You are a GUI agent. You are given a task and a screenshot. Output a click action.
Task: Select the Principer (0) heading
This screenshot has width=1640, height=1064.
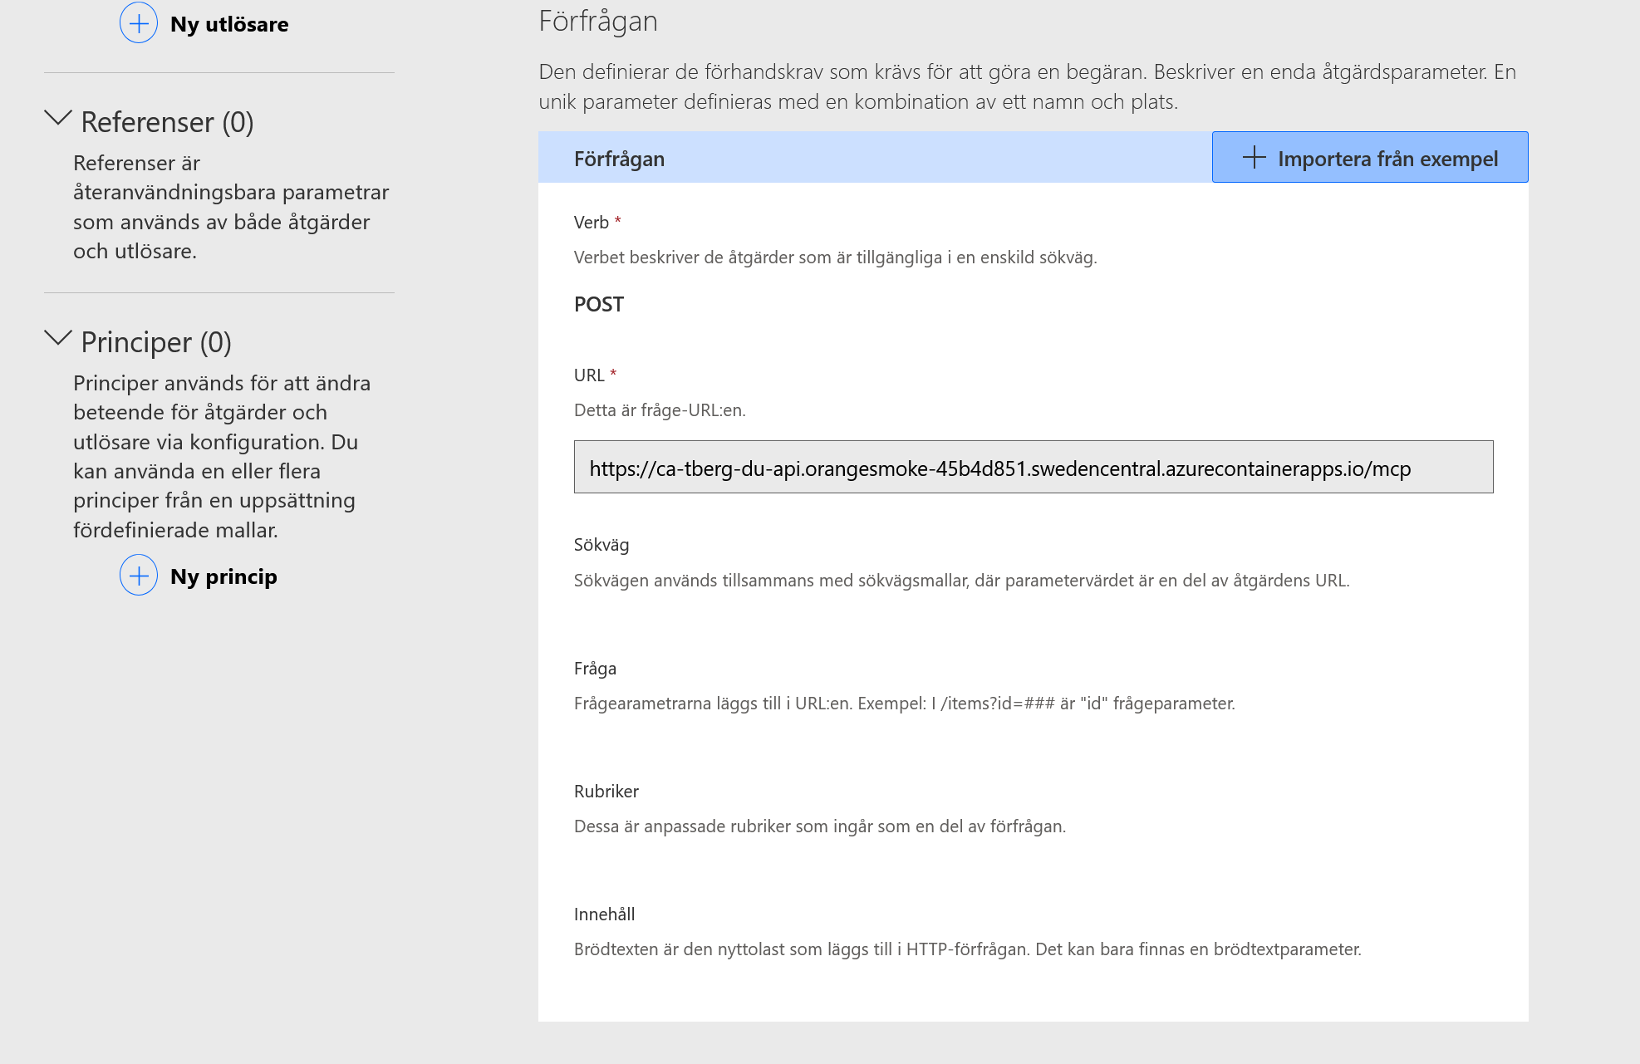tap(156, 342)
